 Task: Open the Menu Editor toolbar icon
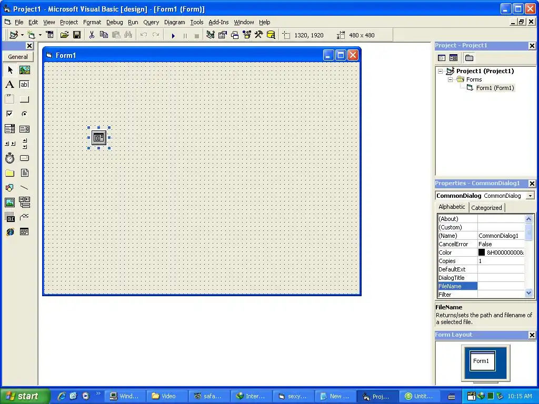50,35
